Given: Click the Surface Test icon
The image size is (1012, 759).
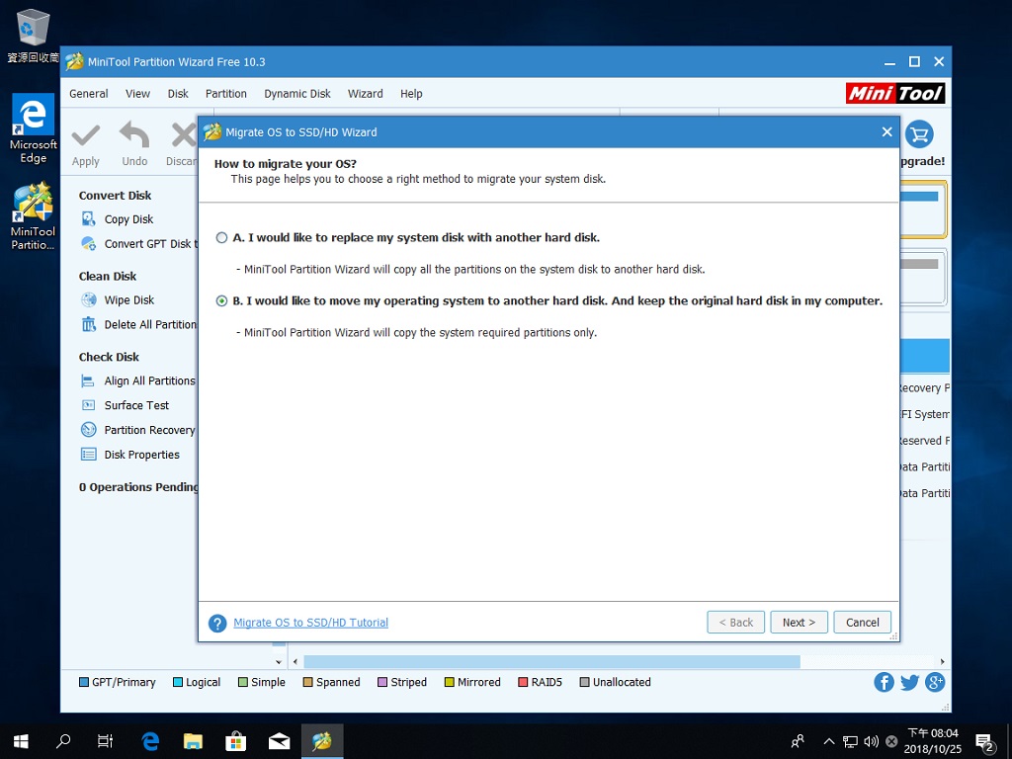Looking at the screenshot, I should point(88,405).
